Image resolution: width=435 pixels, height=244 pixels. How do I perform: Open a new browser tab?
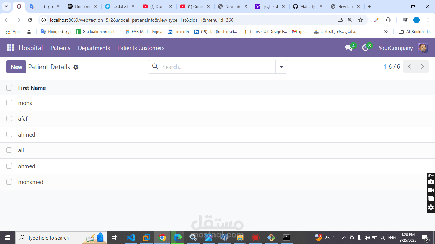(369, 6)
